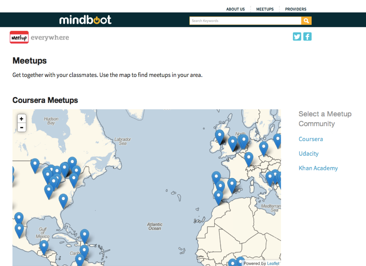
Task: Click the mindboot logo in header
Action: click(85, 20)
